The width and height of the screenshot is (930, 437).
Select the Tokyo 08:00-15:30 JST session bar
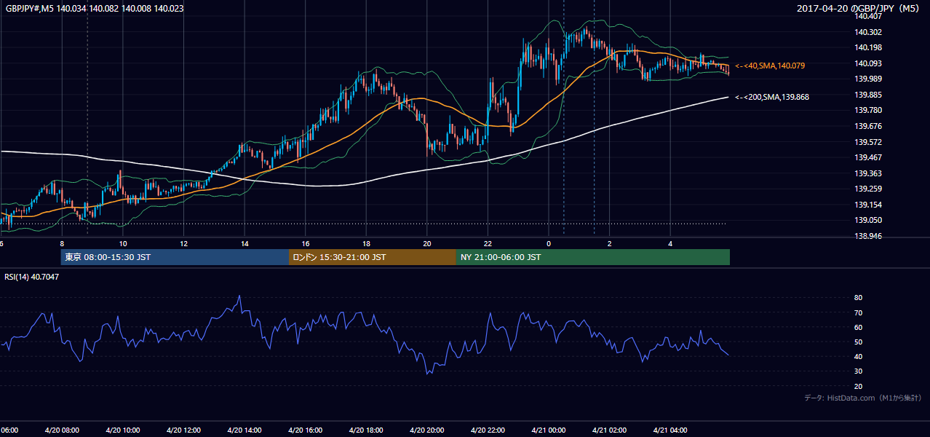(175, 257)
